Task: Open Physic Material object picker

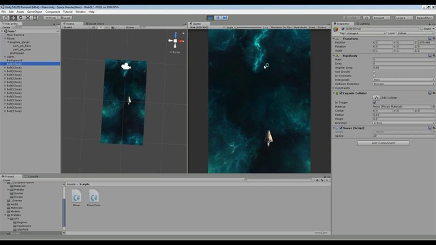Action: click(433, 107)
